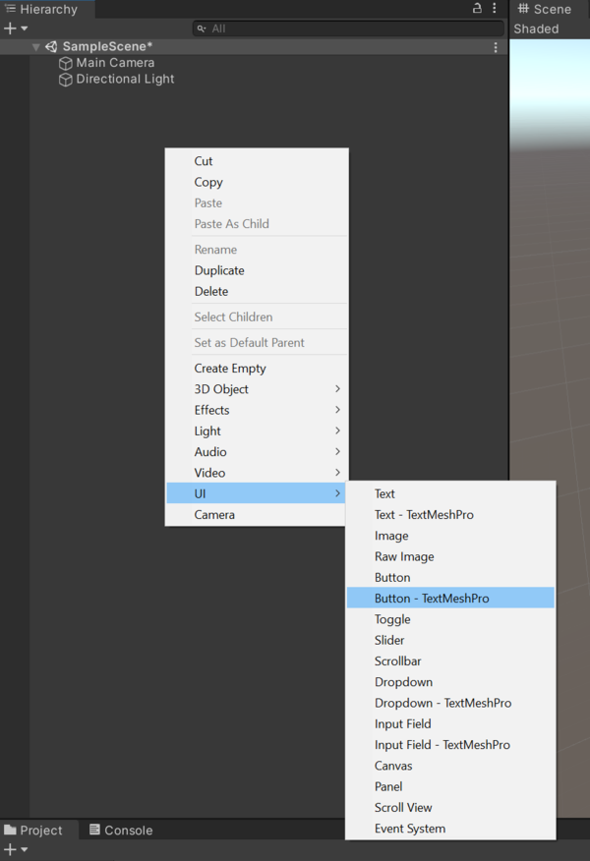The image size is (590, 861).
Task: Select plain Button in the UI submenu
Action: click(x=450, y=577)
